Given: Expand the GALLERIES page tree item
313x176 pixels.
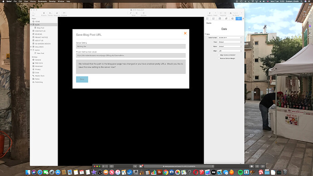Looking at the screenshot, I should (x=31, y=47).
